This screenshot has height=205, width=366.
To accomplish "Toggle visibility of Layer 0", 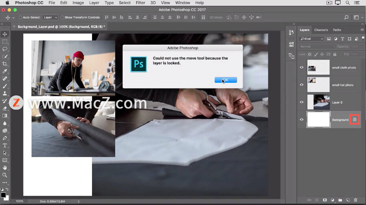I will click(x=302, y=102).
